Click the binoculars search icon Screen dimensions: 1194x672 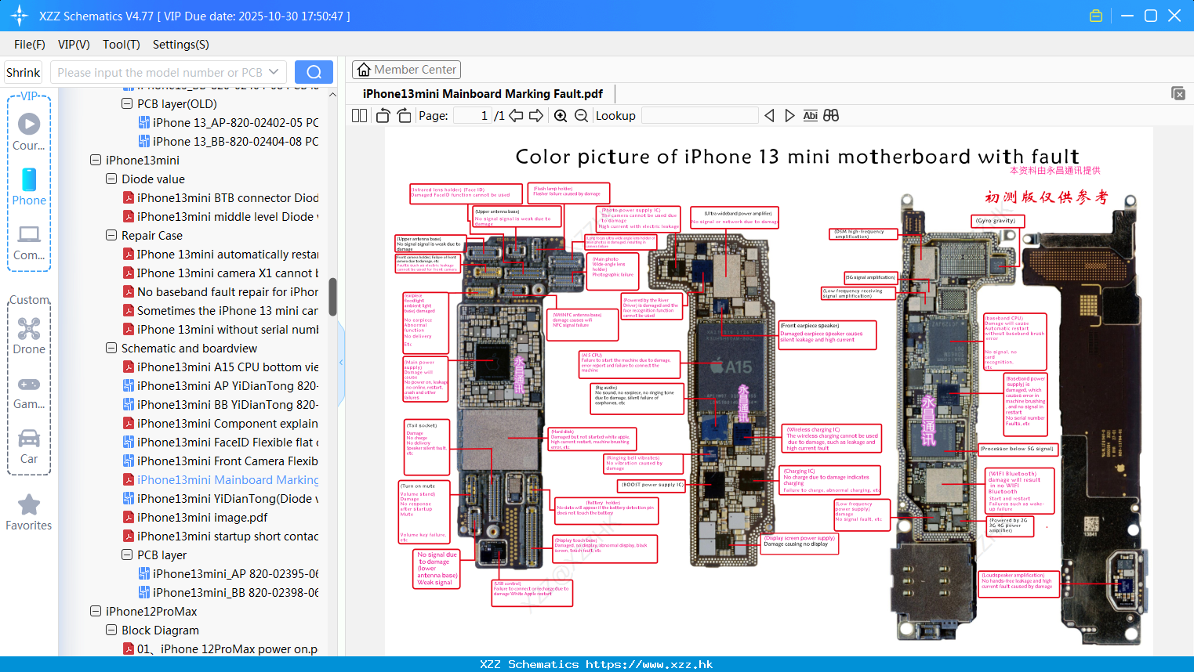831,115
